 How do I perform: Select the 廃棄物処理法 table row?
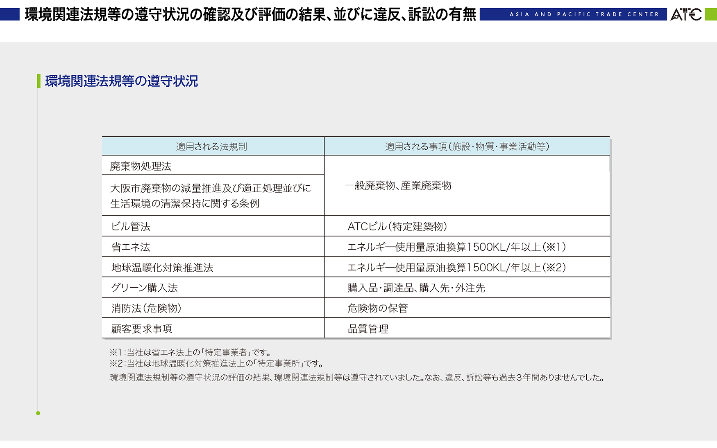213,165
